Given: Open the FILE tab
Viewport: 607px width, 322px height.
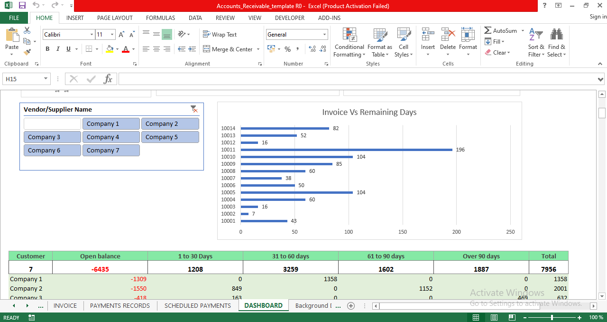Looking at the screenshot, I should coord(14,18).
